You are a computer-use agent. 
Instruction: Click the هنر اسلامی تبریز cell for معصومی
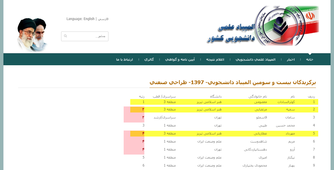[209, 102]
